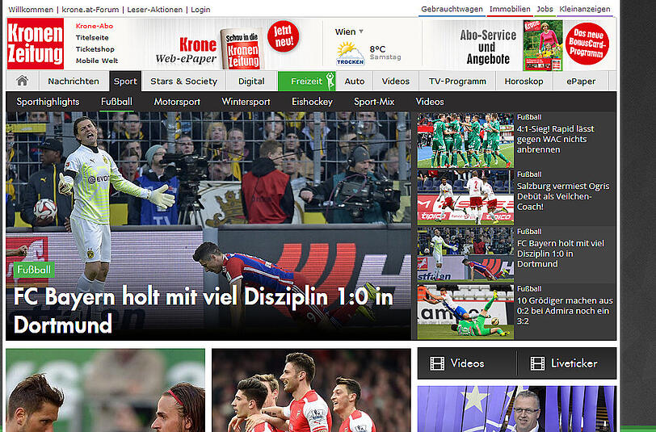The height and width of the screenshot is (432, 656).
Task: Read '4:1-Sieg! Rapid lässt gegen WAC' article
Action: tap(555, 139)
